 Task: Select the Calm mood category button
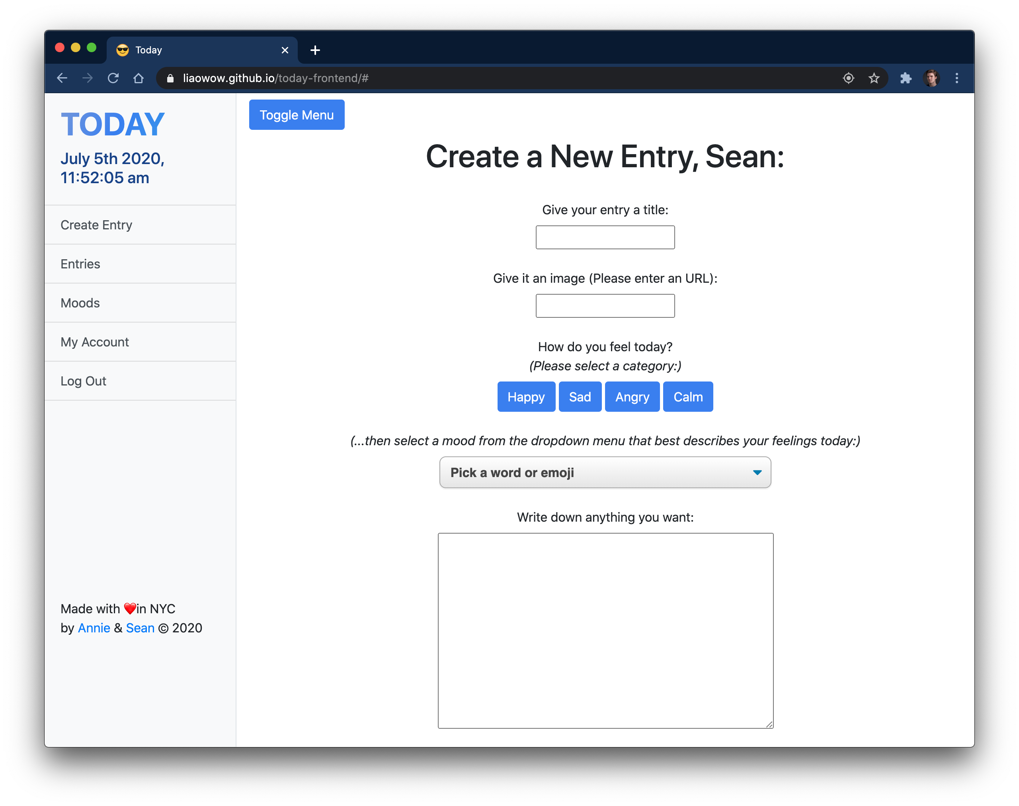click(x=688, y=396)
